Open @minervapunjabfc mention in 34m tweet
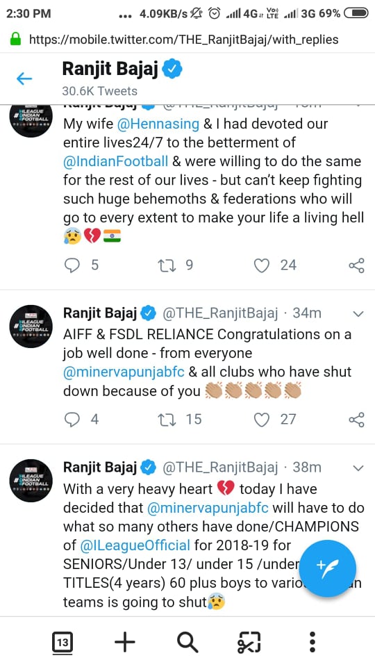The image size is (375, 667). coord(124,372)
